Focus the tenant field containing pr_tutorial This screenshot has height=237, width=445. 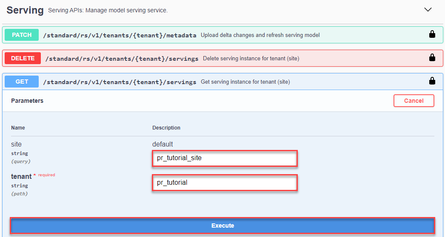pyautogui.click(x=225, y=183)
